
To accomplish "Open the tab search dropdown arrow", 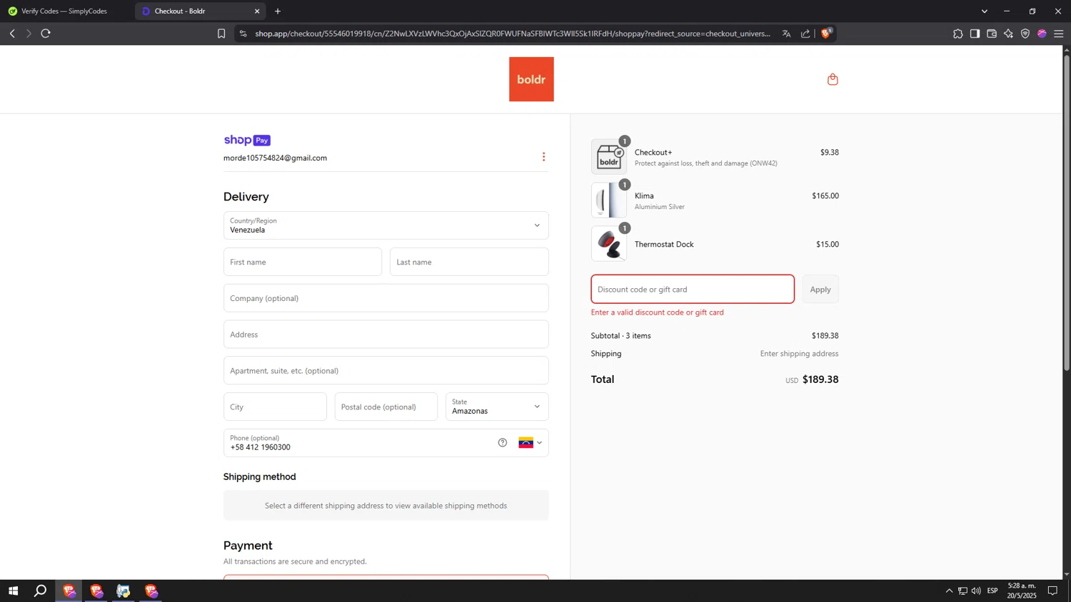I will (985, 11).
